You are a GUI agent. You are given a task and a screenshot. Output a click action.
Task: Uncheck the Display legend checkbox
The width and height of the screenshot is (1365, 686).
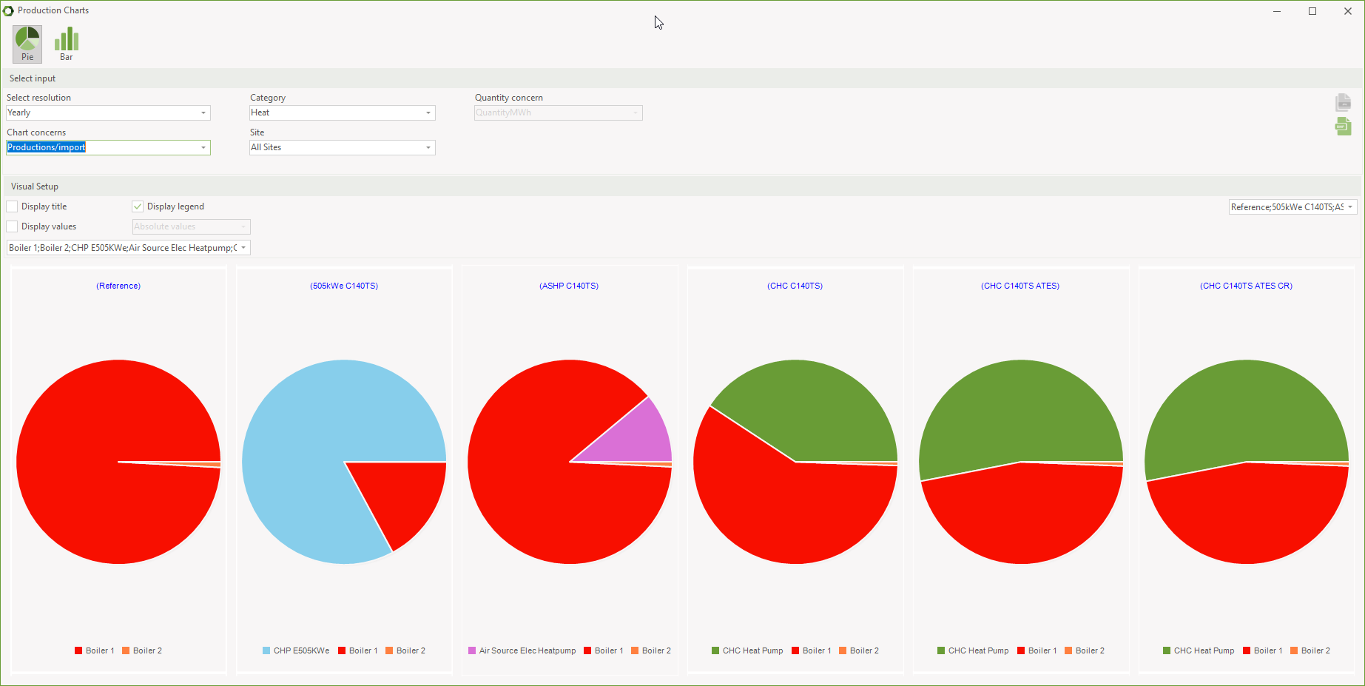coord(137,206)
